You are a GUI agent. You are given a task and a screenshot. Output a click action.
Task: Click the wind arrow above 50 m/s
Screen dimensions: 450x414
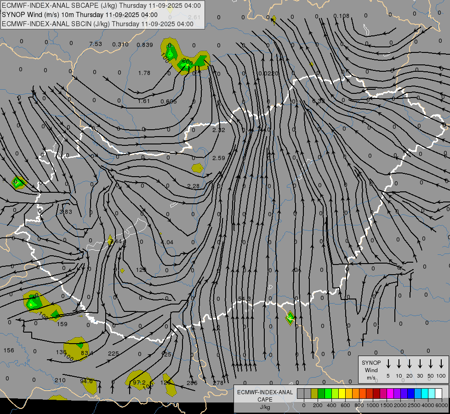pyautogui.click(x=431, y=363)
